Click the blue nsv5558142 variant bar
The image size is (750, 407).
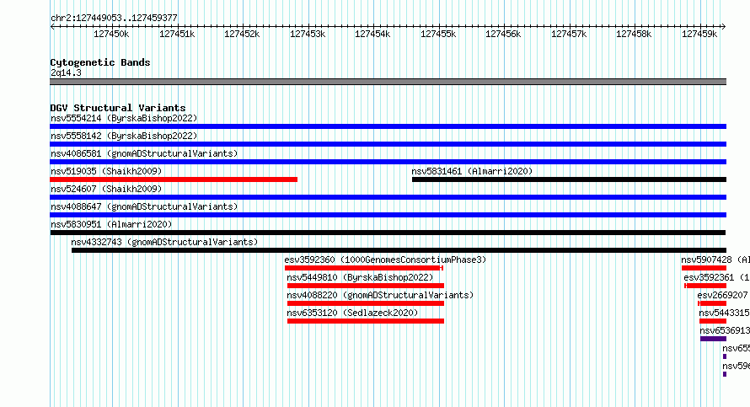[388, 144]
